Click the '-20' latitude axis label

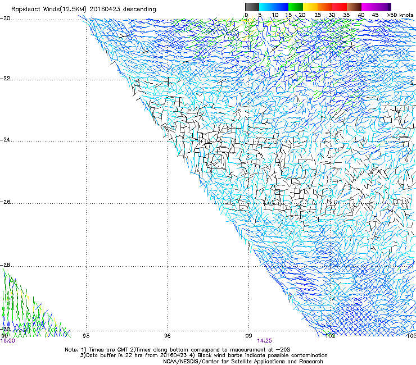[5, 19]
